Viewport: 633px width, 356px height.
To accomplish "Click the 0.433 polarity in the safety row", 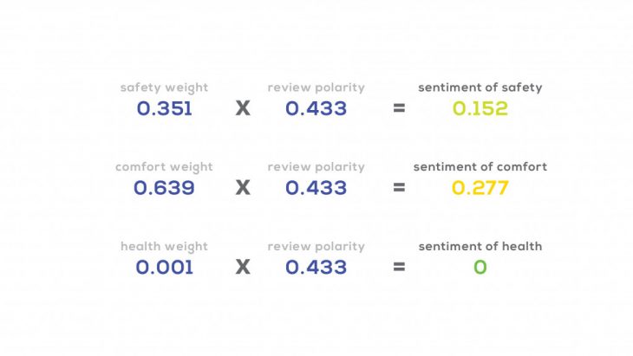I will pyautogui.click(x=316, y=109).
